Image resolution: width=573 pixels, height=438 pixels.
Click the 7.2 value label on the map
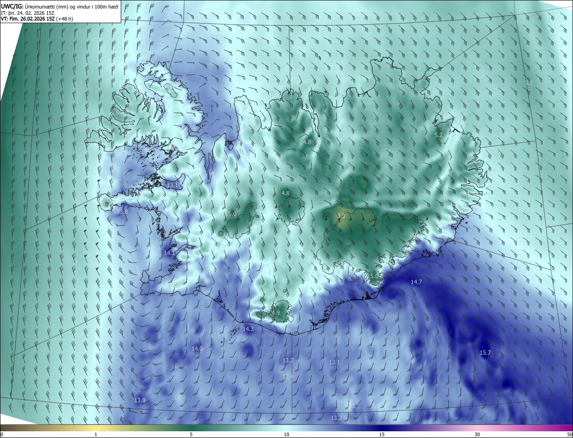click(x=529, y=83)
